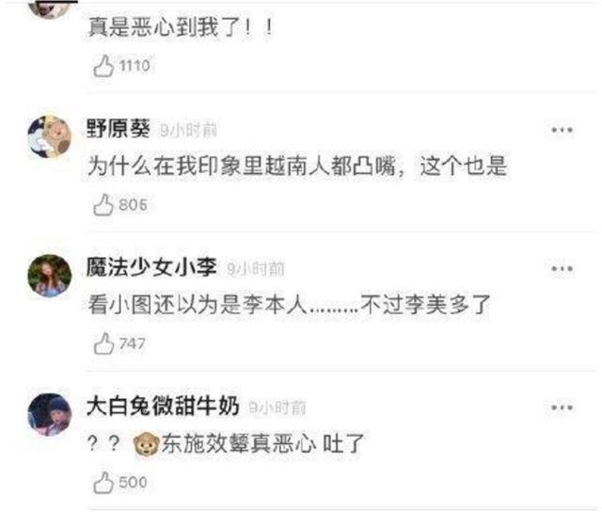Tap the partially visible top avatar
The width and height of the screenshot is (602, 512).
(50, 8)
